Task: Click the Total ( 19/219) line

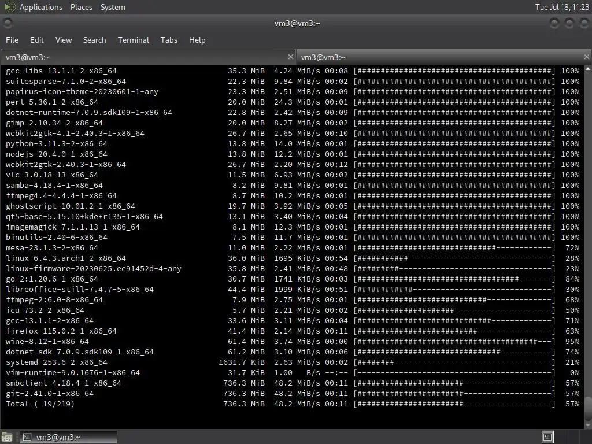Action: tap(292, 404)
